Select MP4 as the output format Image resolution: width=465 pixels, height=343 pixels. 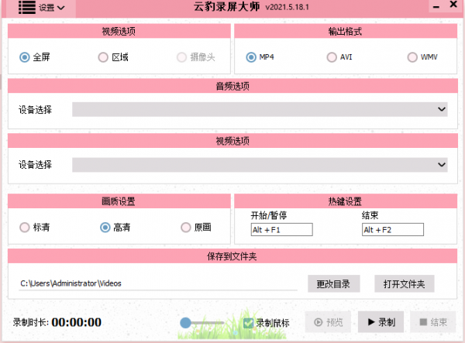tap(251, 57)
